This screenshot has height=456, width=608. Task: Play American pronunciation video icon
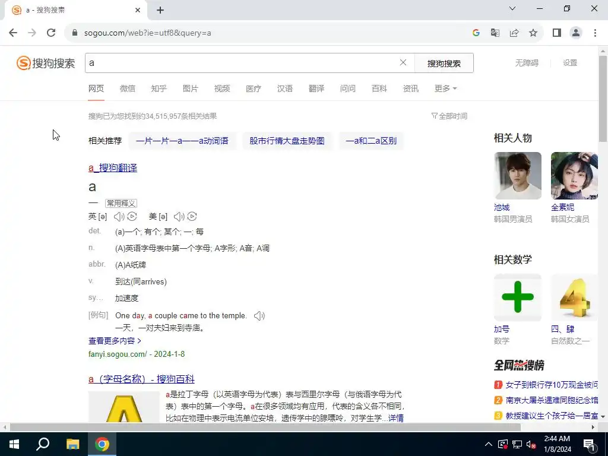click(x=192, y=216)
